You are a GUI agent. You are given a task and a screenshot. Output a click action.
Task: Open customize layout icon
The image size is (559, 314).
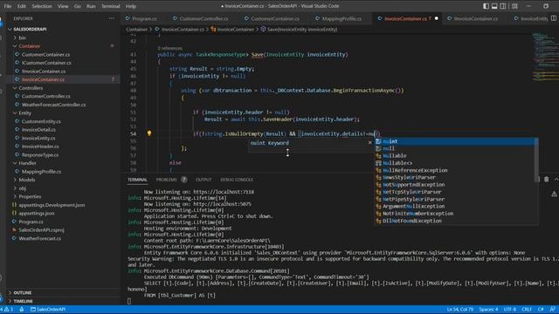pyautogui.click(x=514, y=6)
